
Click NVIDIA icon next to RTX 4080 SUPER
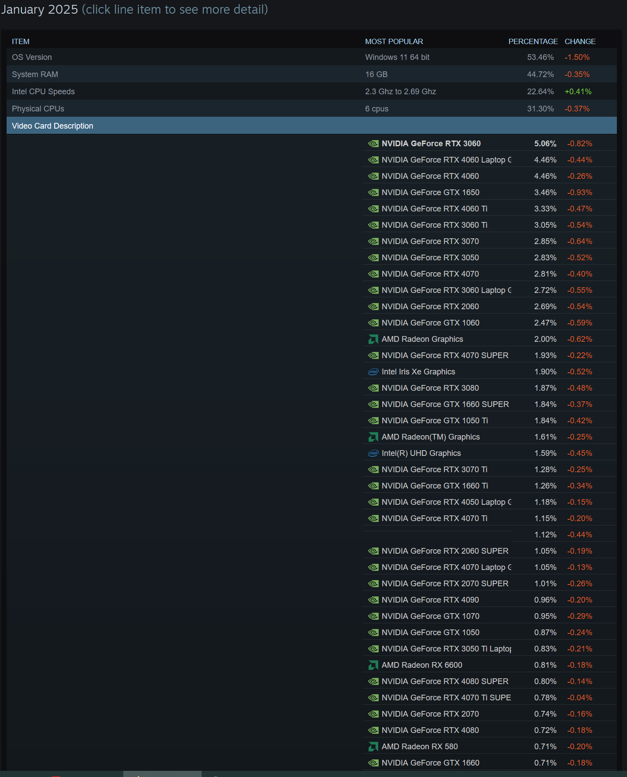click(x=373, y=681)
